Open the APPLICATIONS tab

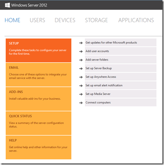[x=136, y=20]
